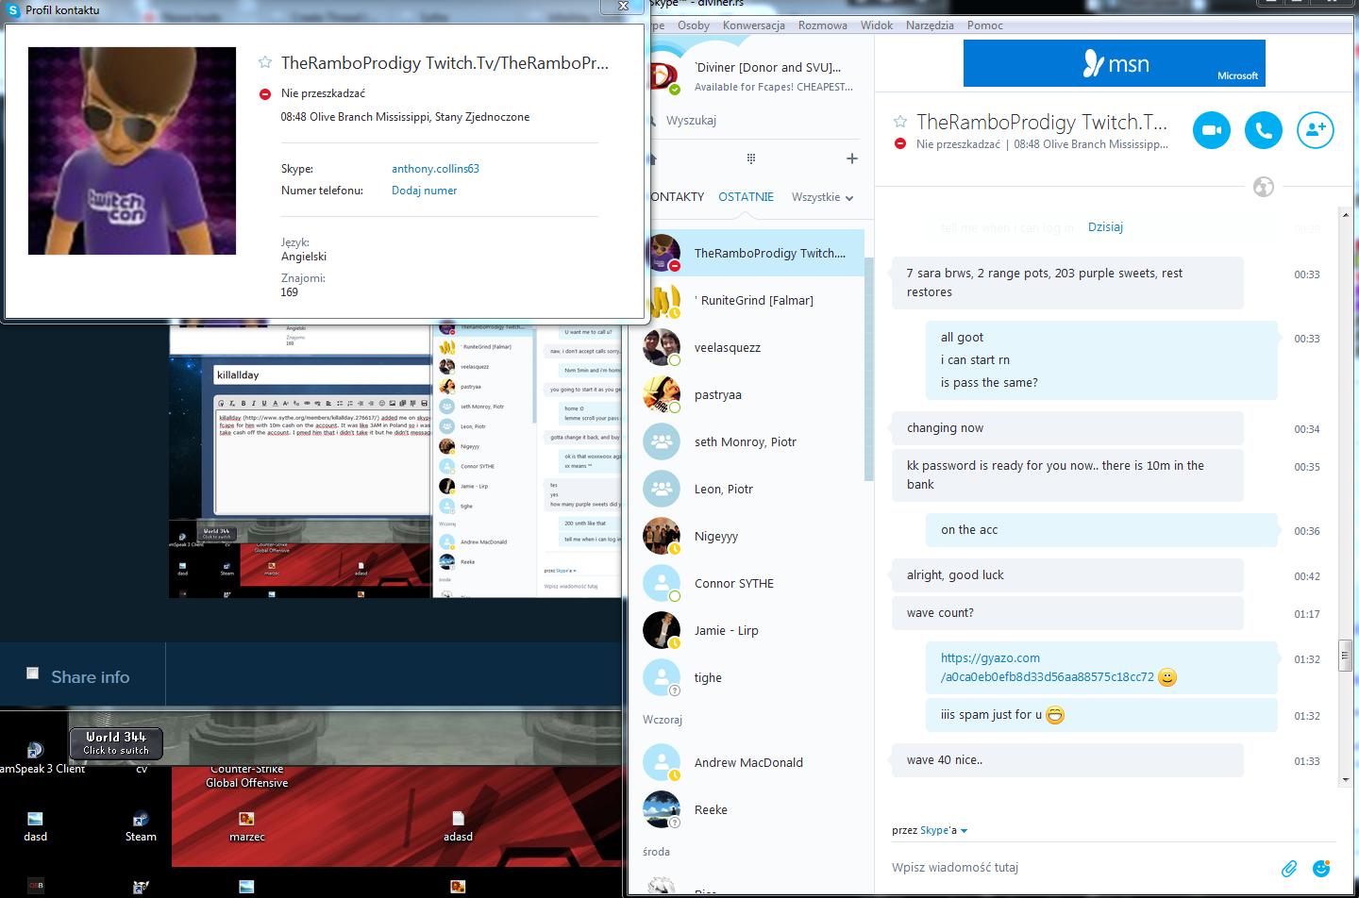Open the emoticon picker
This screenshot has height=898, width=1359.
click(1322, 868)
